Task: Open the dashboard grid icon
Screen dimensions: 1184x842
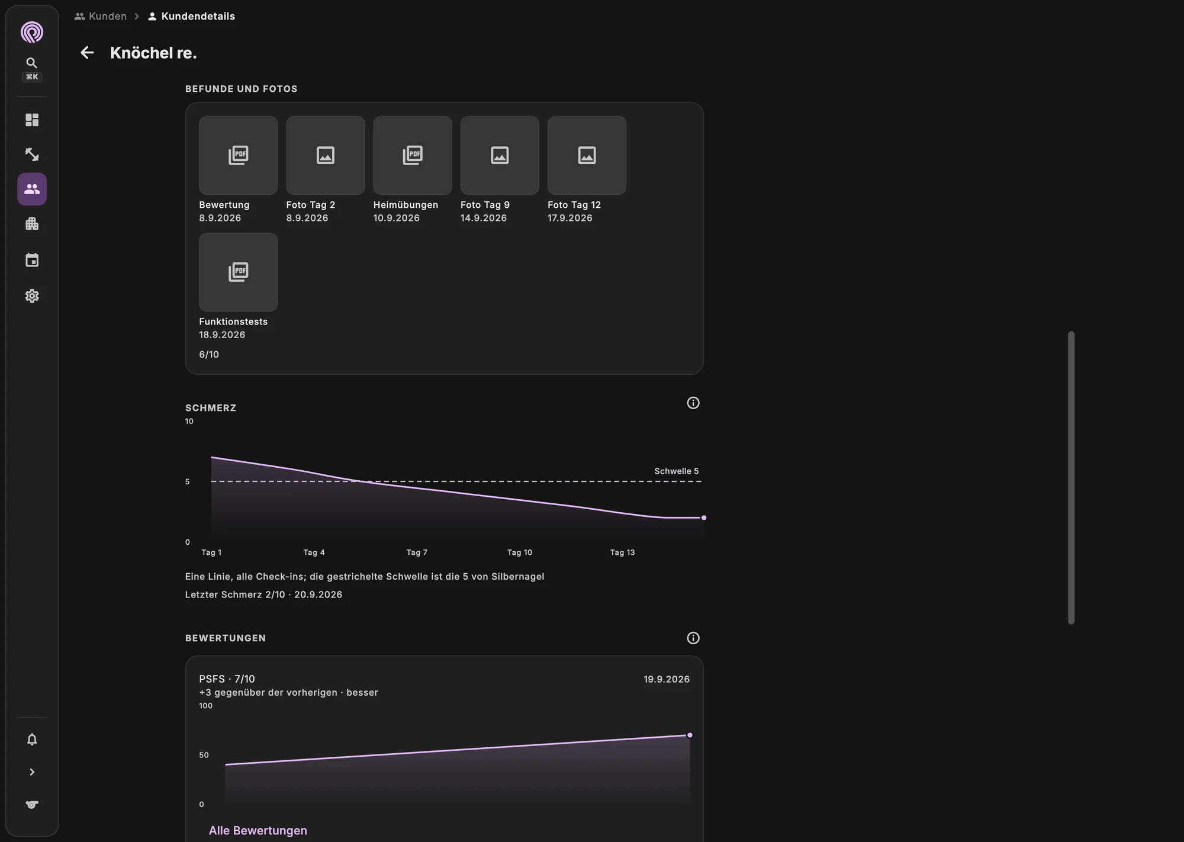Action: [32, 120]
